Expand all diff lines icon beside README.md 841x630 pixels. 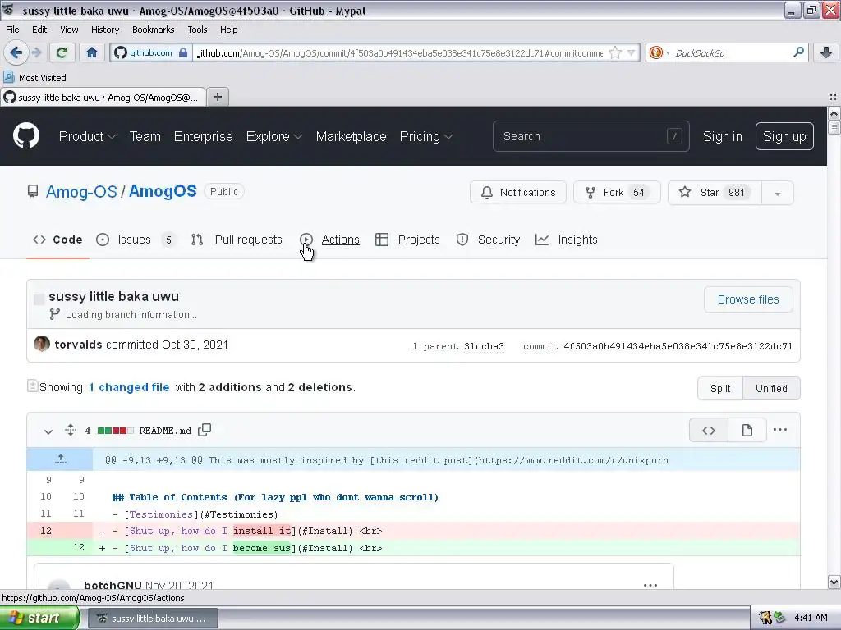click(x=71, y=430)
